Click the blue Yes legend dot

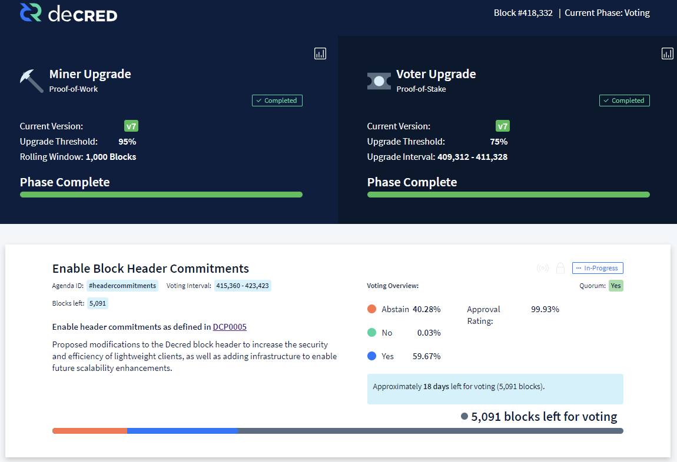[x=371, y=356]
